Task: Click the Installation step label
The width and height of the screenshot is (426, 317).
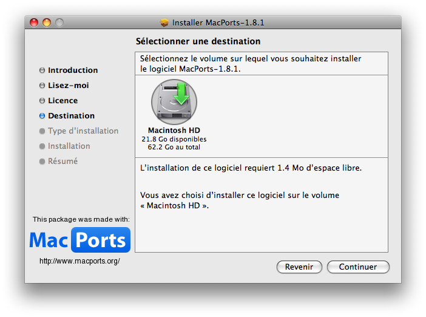Action: coord(69,146)
